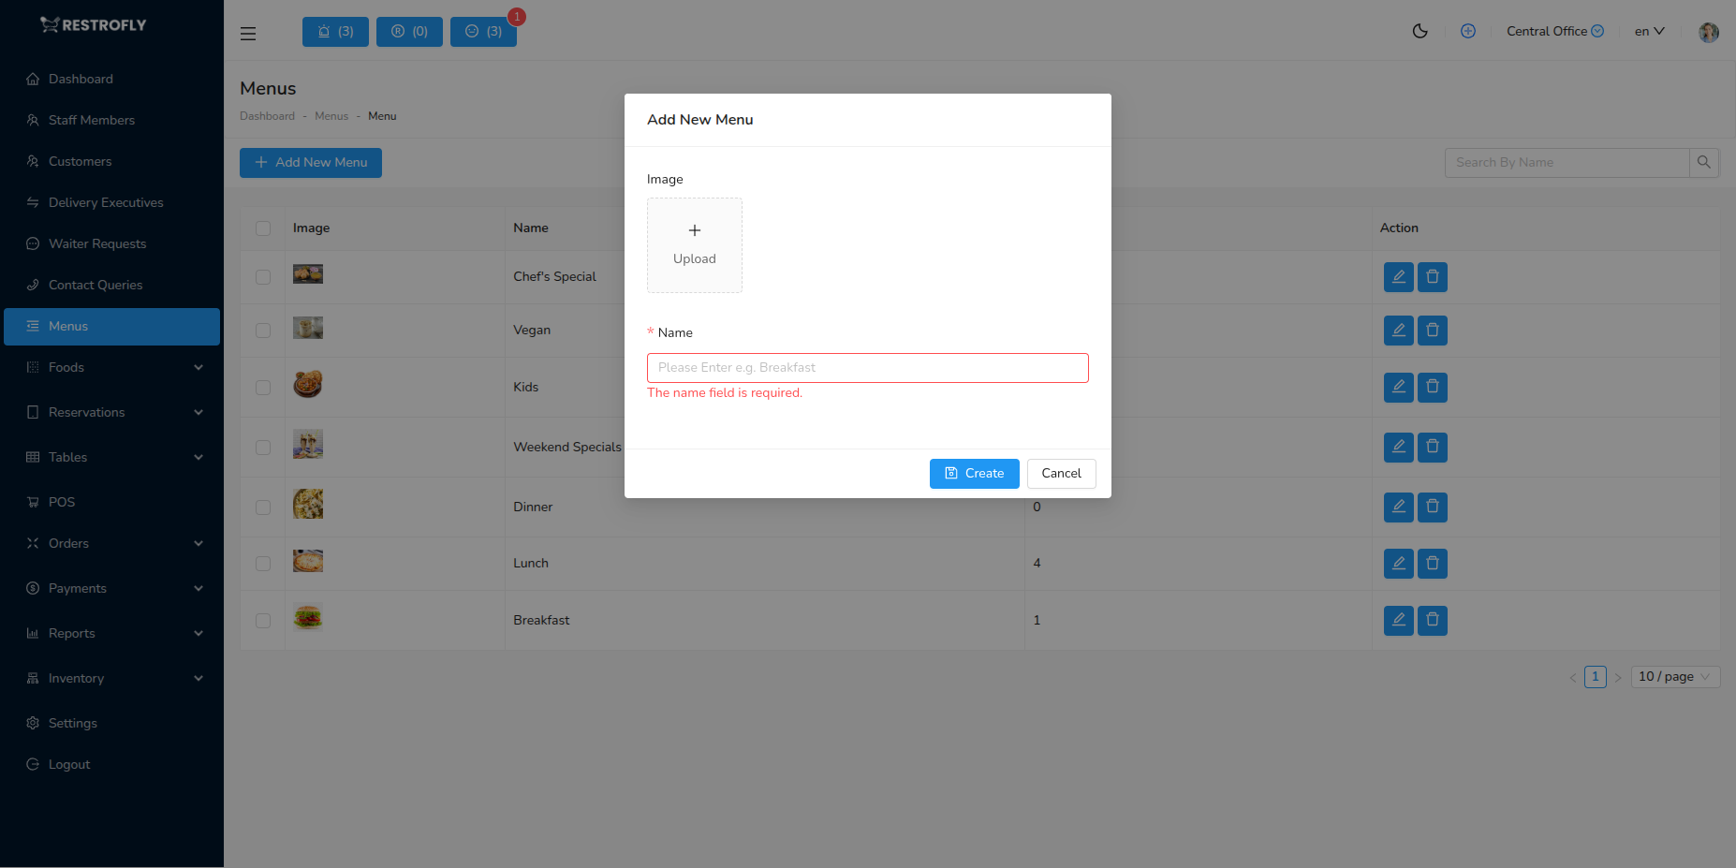The image size is (1736, 868).
Task: Click the Create button in the modal
Action: point(974,473)
